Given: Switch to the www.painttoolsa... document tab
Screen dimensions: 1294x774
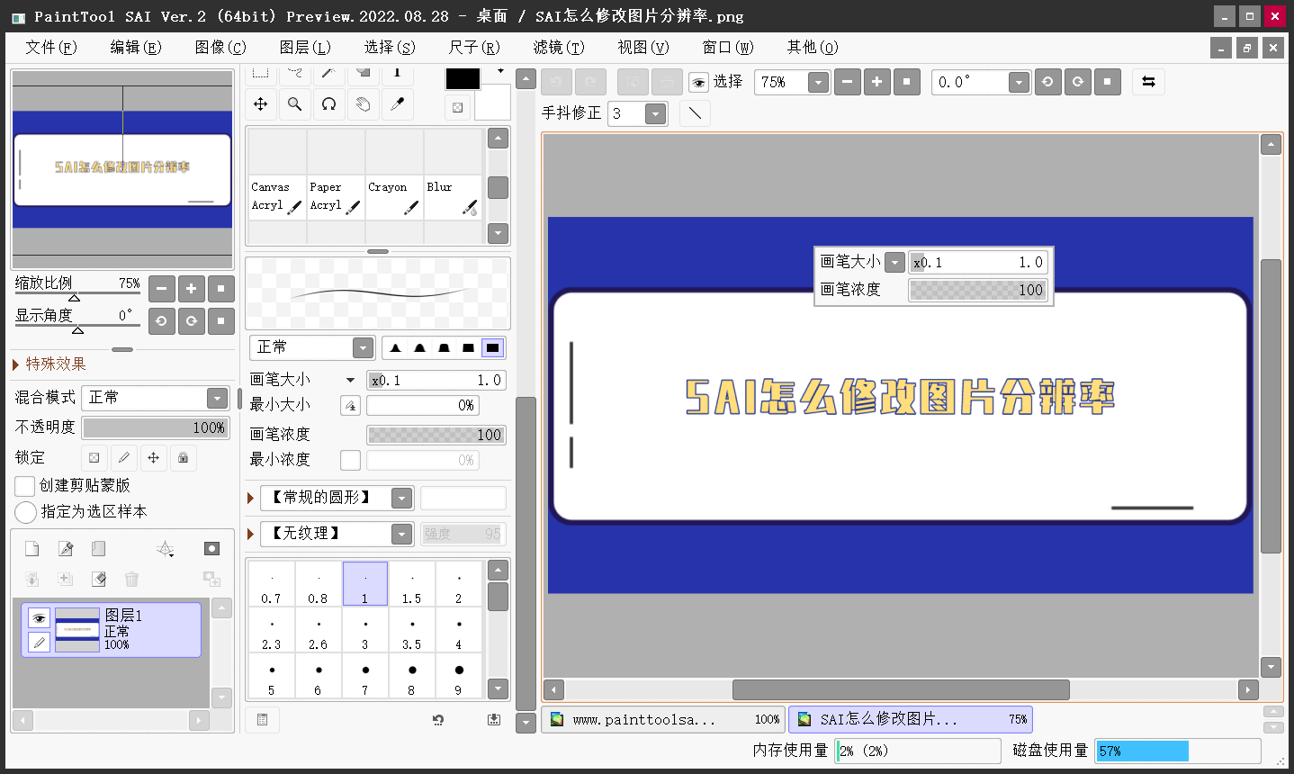Looking at the screenshot, I should (x=663, y=719).
